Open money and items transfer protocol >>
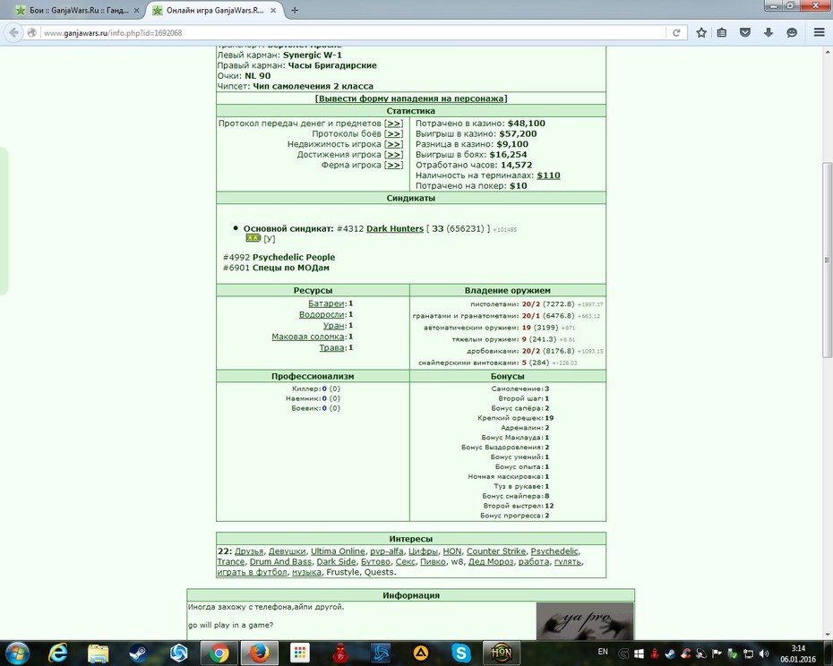Screen dimensions: 833x666 pyautogui.click(x=393, y=124)
